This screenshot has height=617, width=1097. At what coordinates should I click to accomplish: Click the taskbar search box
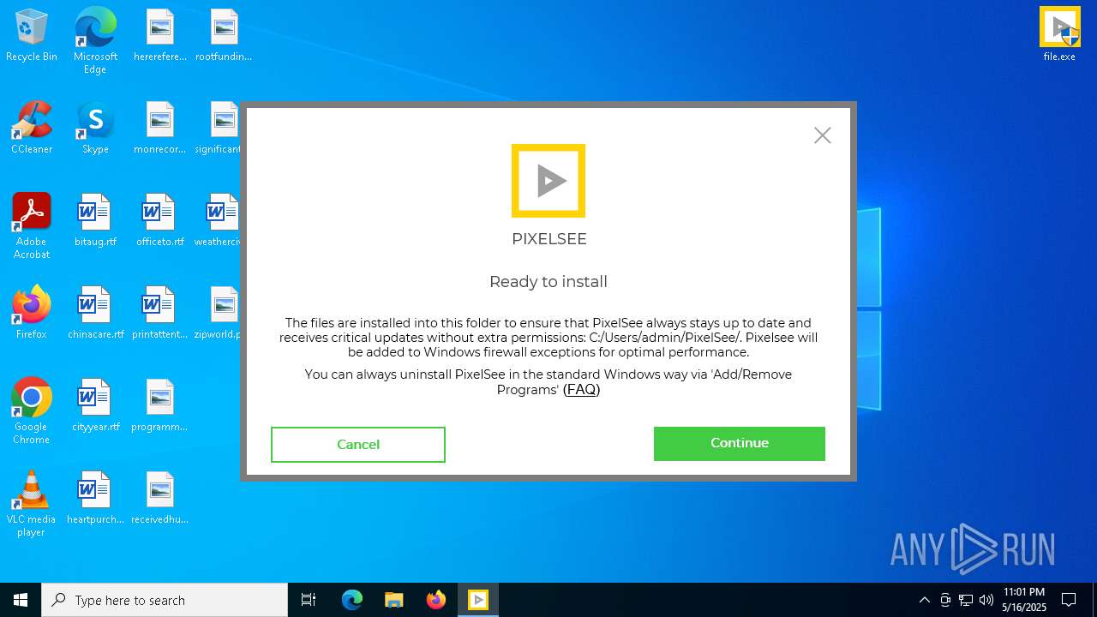click(165, 600)
